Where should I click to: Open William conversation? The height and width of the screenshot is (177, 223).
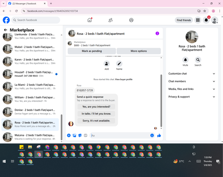30,99
